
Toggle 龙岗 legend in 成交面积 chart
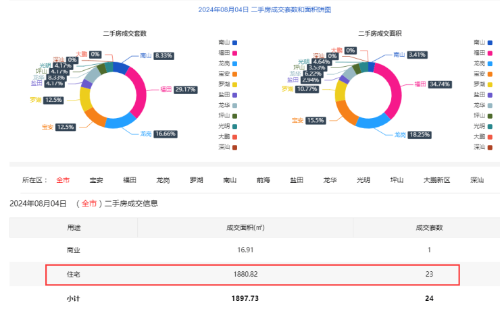tap(484, 63)
